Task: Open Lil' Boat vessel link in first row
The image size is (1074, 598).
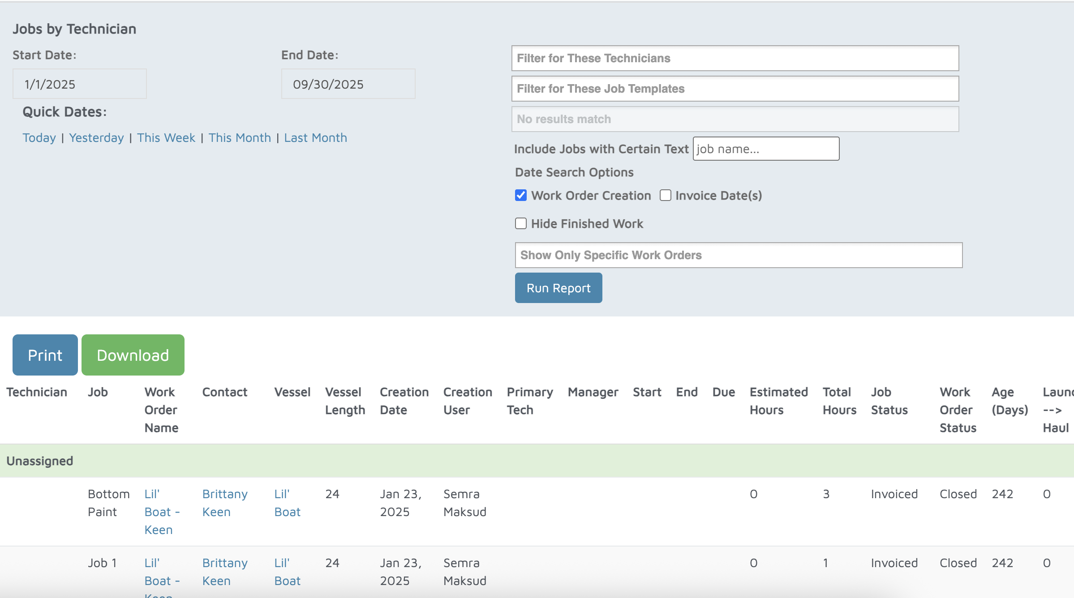Action: (x=287, y=503)
